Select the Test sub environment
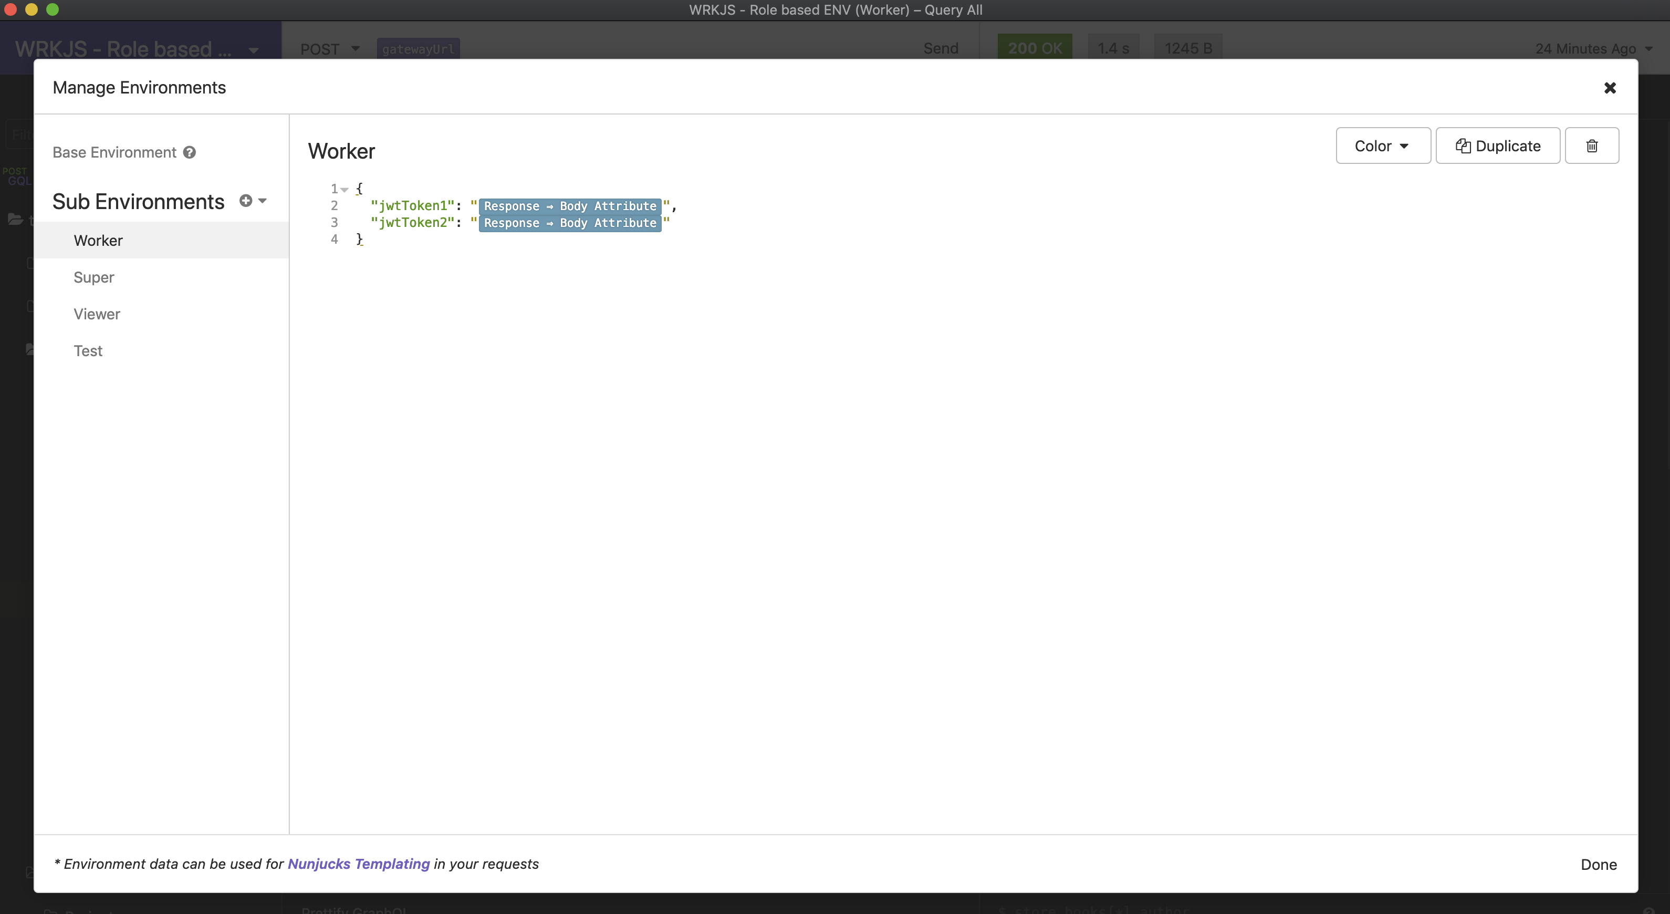1670x914 pixels. (x=88, y=351)
